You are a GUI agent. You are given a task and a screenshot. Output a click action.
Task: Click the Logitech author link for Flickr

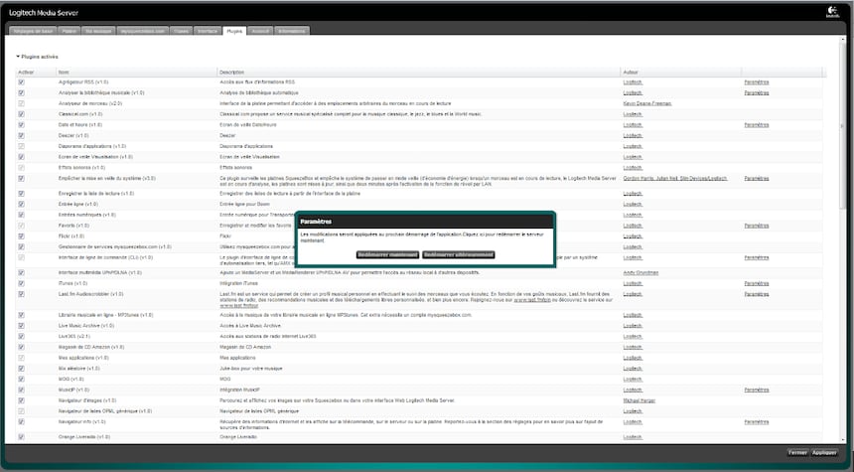coord(633,236)
